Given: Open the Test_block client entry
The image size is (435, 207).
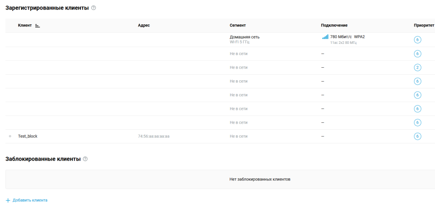Looking at the screenshot, I should 28,136.
